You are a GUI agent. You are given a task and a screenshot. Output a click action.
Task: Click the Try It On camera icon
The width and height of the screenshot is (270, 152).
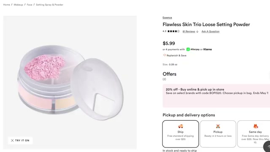pyautogui.click(x=12, y=141)
